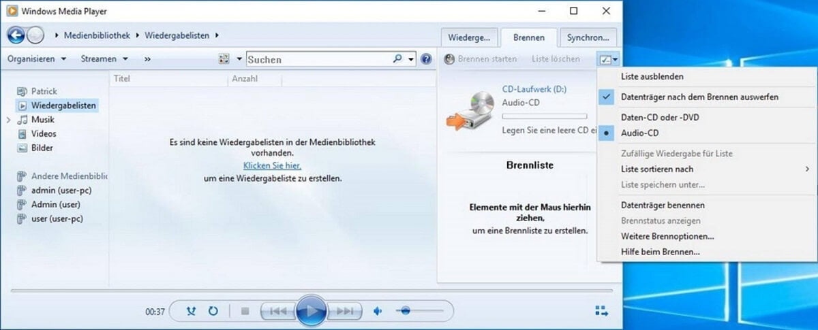Sort by the Titel column header

coord(168,79)
